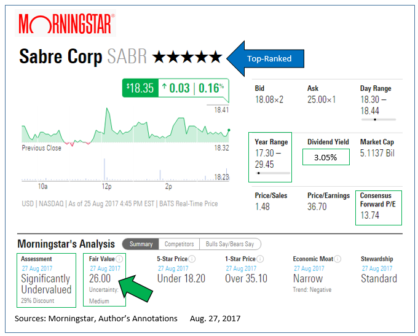The height and width of the screenshot is (336, 418).
Task: Click the Ask value 25.00×1
Action: click(x=321, y=100)
